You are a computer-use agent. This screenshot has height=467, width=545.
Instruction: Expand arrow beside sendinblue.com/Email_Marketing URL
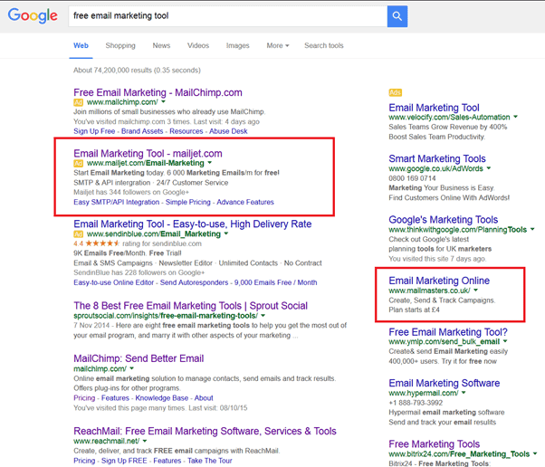pos(226,233)
